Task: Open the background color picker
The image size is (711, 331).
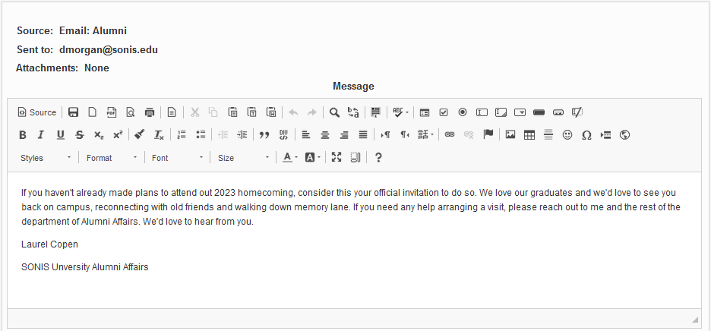Action: tap(312, 158)
